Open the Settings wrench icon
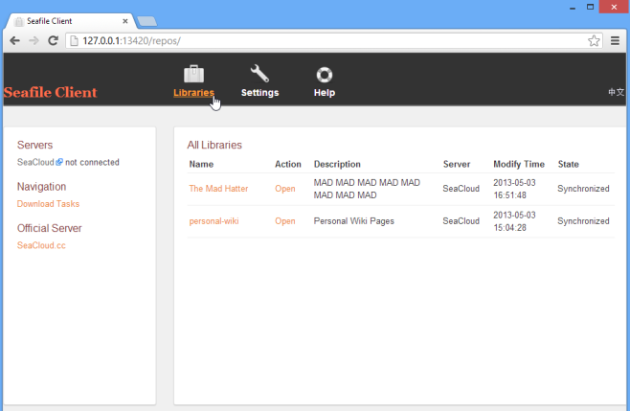 259,74
